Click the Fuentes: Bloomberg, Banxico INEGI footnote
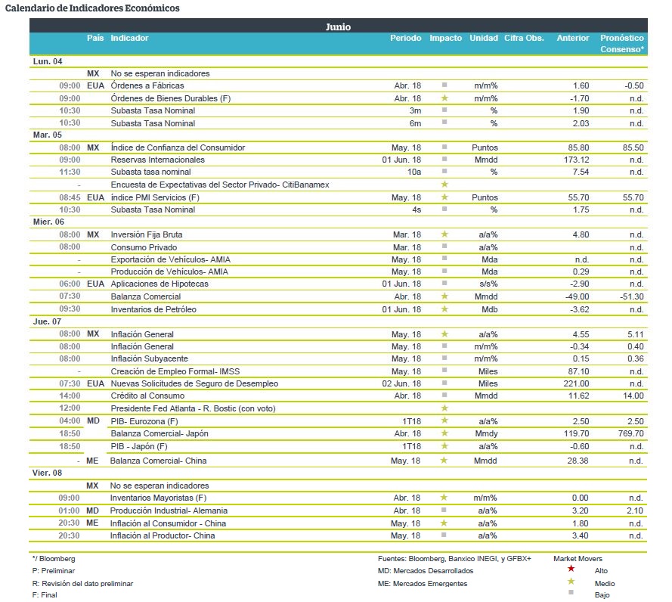Image resolution: width=672 pixels, height=602 pixels. click(454, 558)
